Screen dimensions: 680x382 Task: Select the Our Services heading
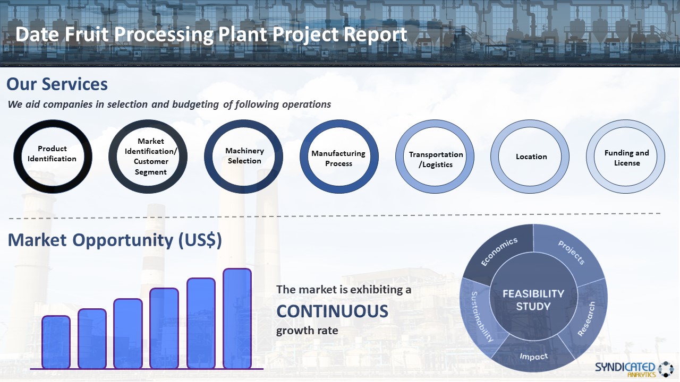pos(57,84)
